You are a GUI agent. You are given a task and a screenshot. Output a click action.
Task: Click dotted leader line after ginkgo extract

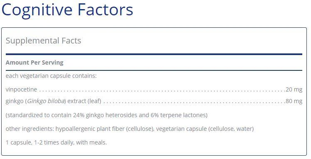click(194, 103)
